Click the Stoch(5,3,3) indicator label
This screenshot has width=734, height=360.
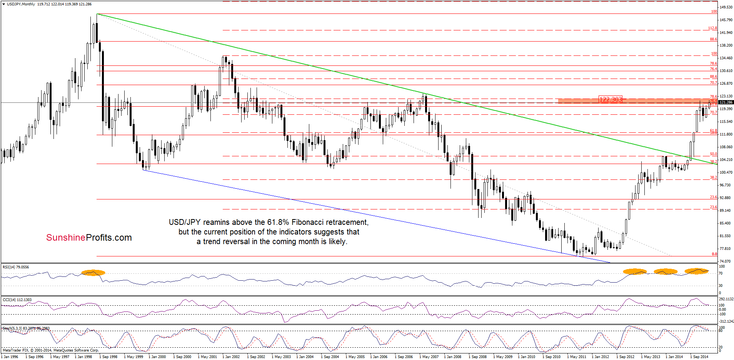click(26, 328)
